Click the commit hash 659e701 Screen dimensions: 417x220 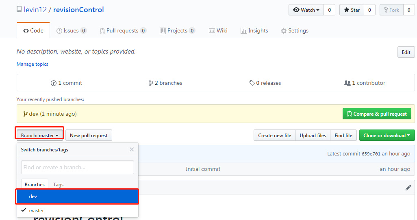click(x=371, y=154)
